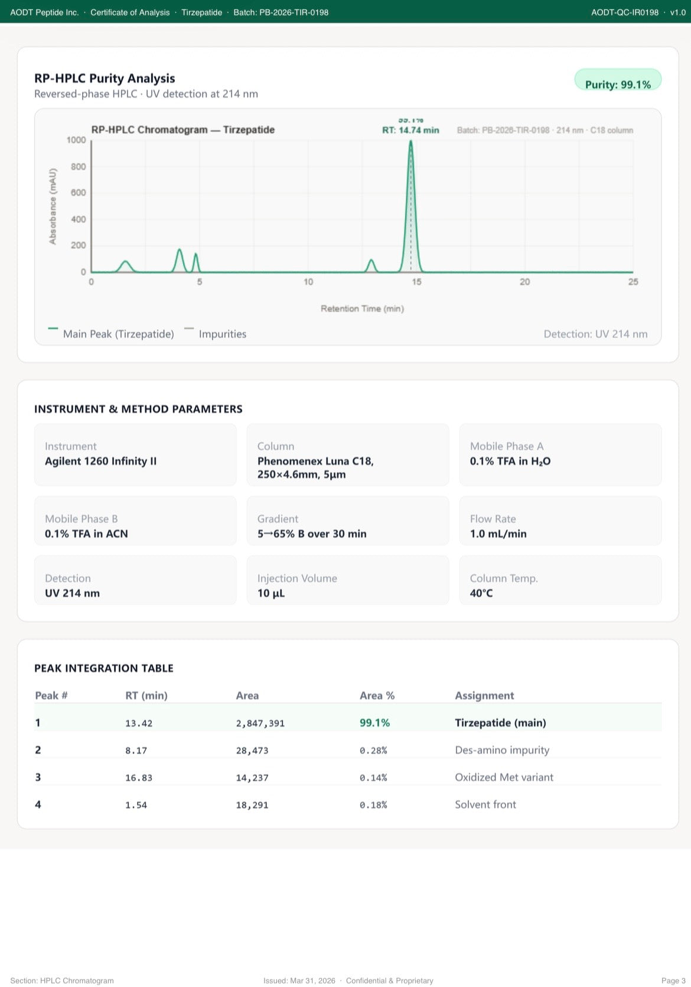Viewport: 691px width, 987px height.
Task: Click the Column Temp. 40°C card
Action: pyautogui.click(x=560, y=580)
